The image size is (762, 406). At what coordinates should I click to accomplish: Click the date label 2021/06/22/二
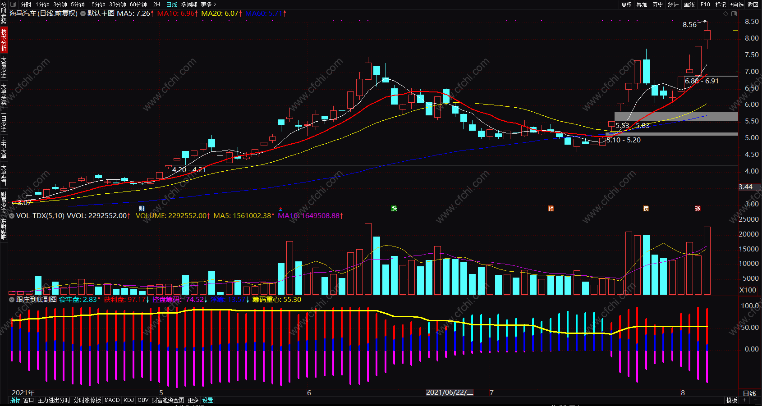[450, 392]
